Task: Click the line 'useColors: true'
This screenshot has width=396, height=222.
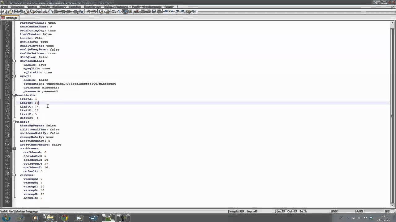Action: 34,42
